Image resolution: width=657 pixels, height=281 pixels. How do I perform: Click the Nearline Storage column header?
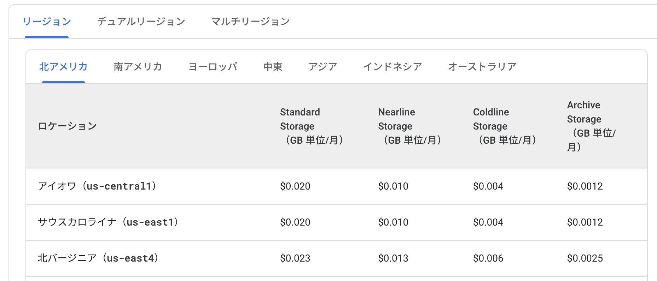(410, 126)
